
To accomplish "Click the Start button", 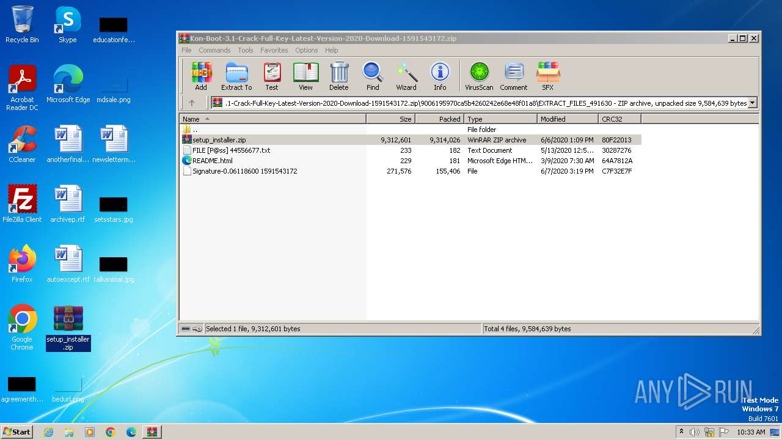I will point(17,431).
